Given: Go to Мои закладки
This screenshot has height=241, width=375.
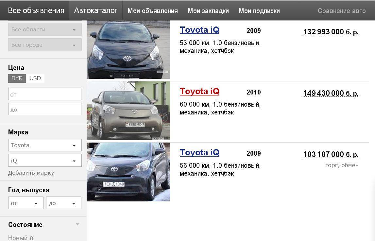Looking at the screenshot, I should [208, 11].
